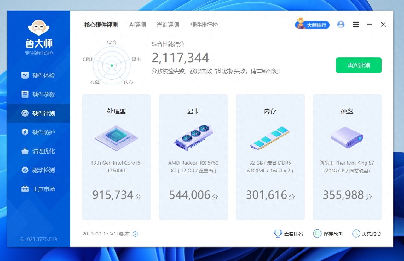Click 保存截图 button
The image size is (404, 261).
click(x=328, y=234)
